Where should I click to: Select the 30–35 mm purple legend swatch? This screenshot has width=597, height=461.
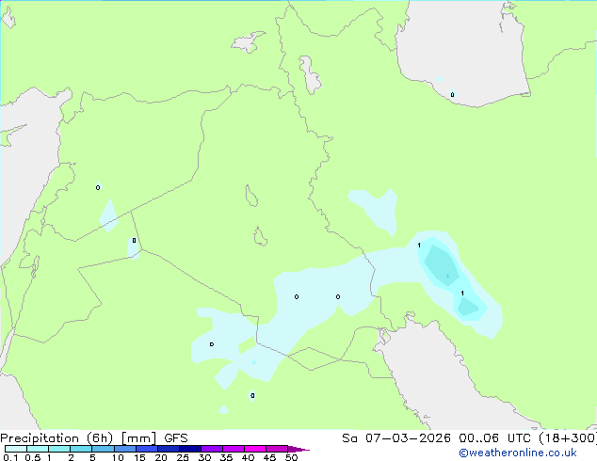point(211,449)
